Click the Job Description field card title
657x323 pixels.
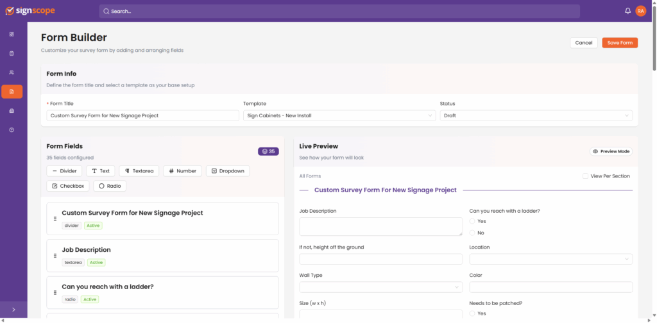click(x=87, y=250)
